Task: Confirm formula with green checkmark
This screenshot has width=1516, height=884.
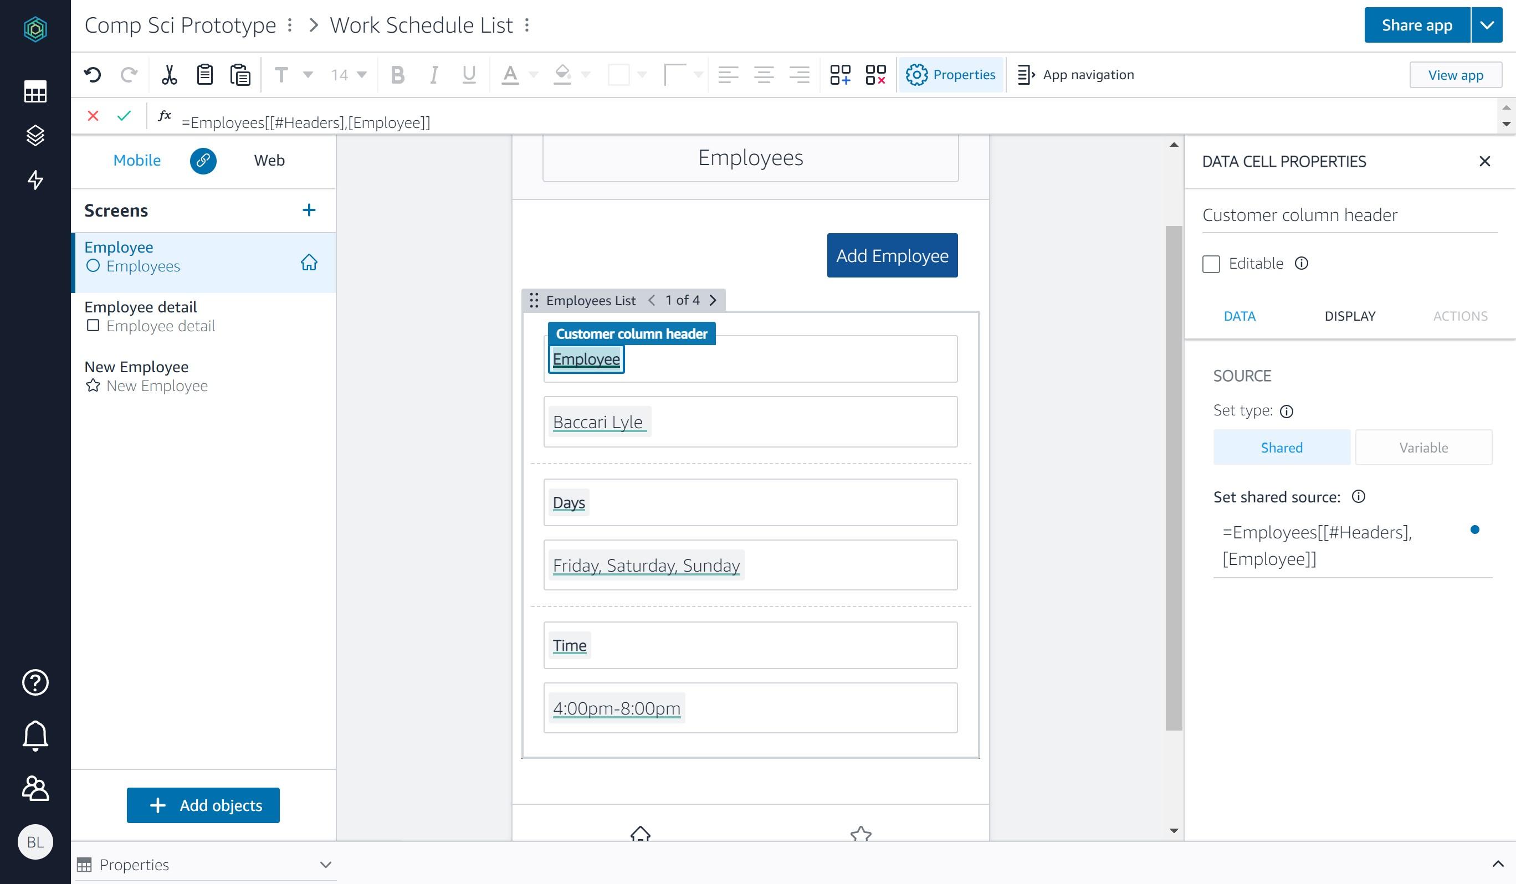Action: pos(124,115)
